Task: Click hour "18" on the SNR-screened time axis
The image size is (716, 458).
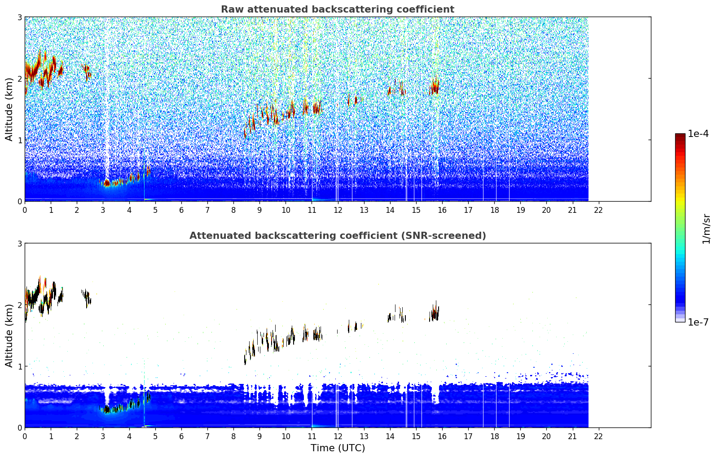Action: click(x=494, y=436)
